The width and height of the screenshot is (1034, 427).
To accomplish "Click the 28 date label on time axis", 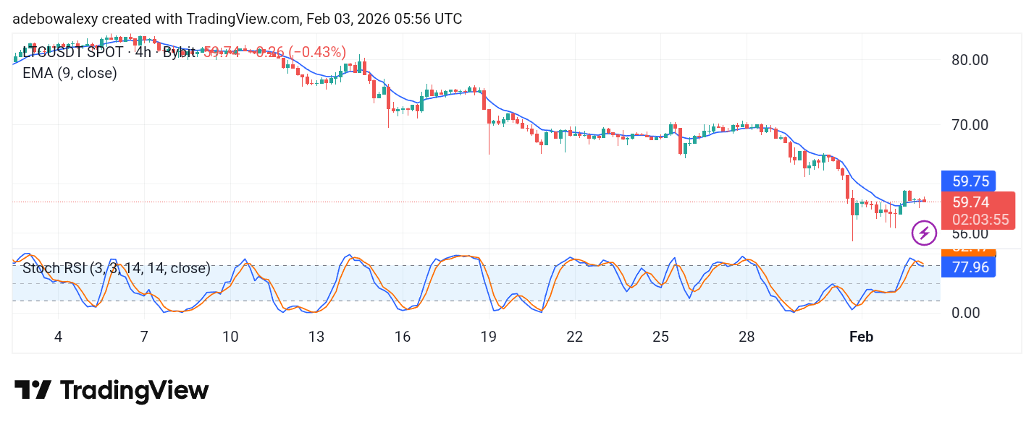I will [x=747, y=337].
